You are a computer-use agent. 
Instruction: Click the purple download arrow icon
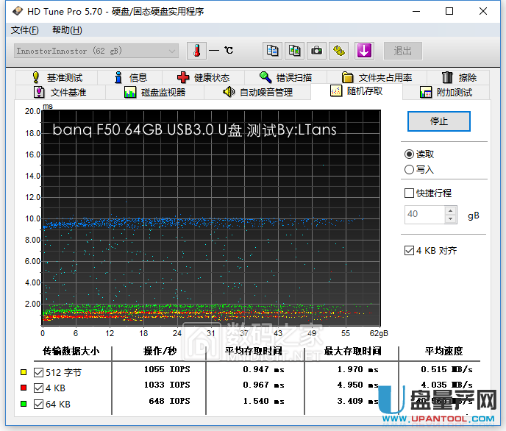pos(364,51)
